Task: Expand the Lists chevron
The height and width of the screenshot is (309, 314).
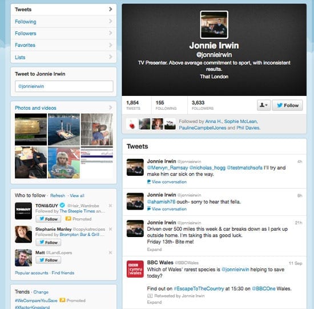Action: 110,57
